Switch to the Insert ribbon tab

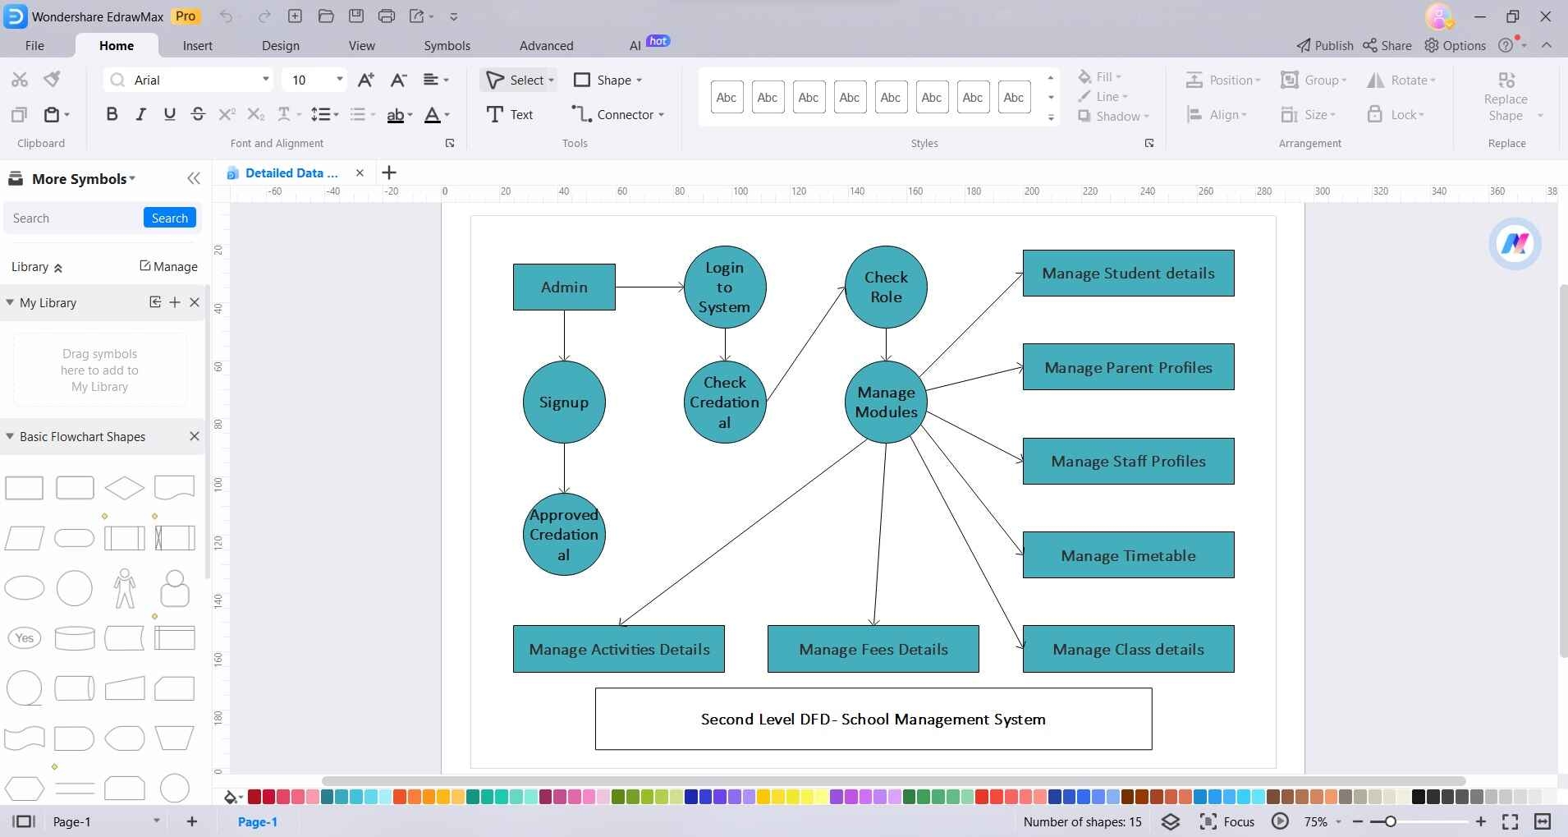(x=197, y=45)
